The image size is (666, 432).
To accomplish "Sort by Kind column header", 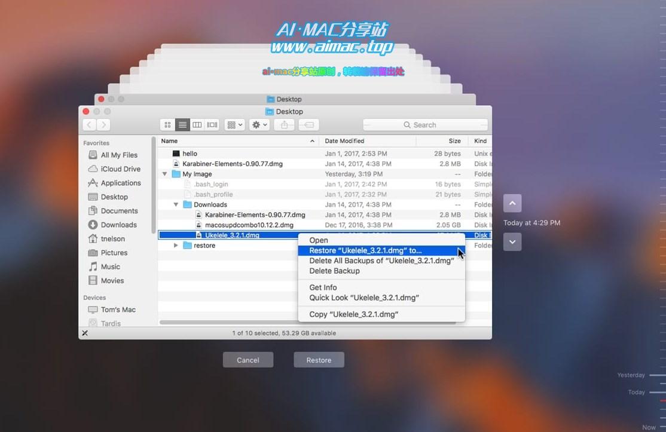I will tap(481, 141).
